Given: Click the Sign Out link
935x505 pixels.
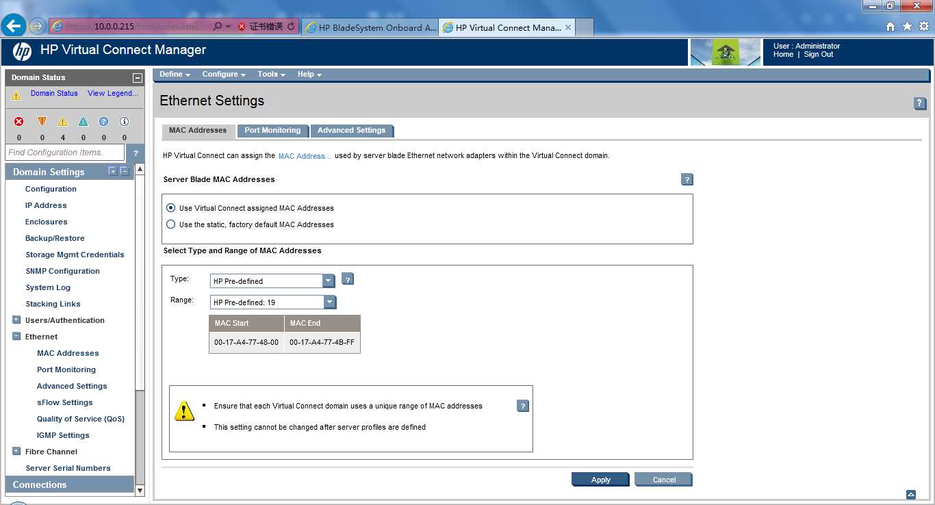Looking at the screenshot, I should point(819,54).
